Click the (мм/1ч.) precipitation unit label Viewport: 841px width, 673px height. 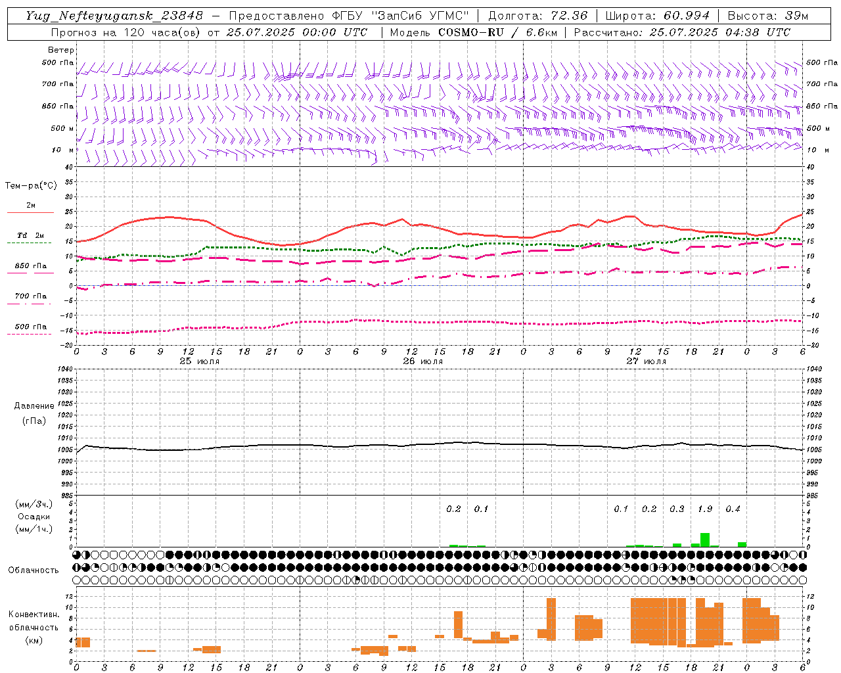click(34, 529)
